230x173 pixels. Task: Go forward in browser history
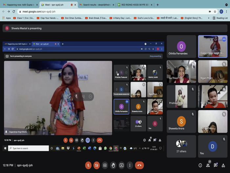(9, 12)
